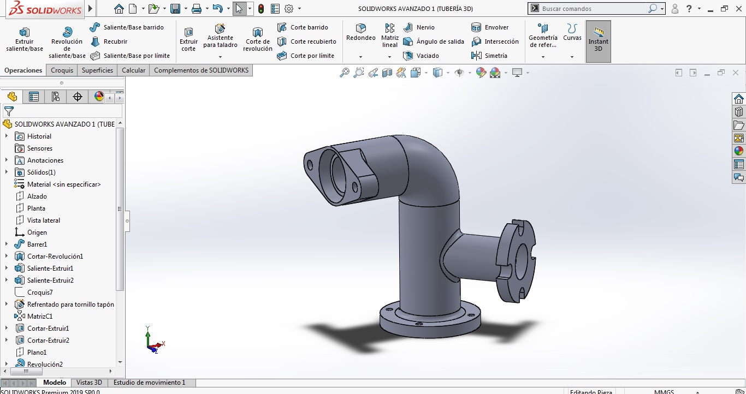Expand the Barrer1 feature
746x394 pixels.
point(7,244)
